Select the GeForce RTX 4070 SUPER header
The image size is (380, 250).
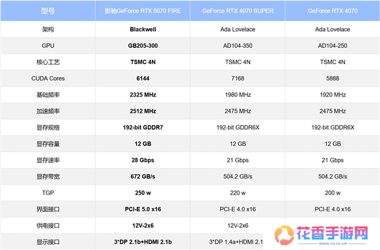pyautogui.click(x=238, y=11)
